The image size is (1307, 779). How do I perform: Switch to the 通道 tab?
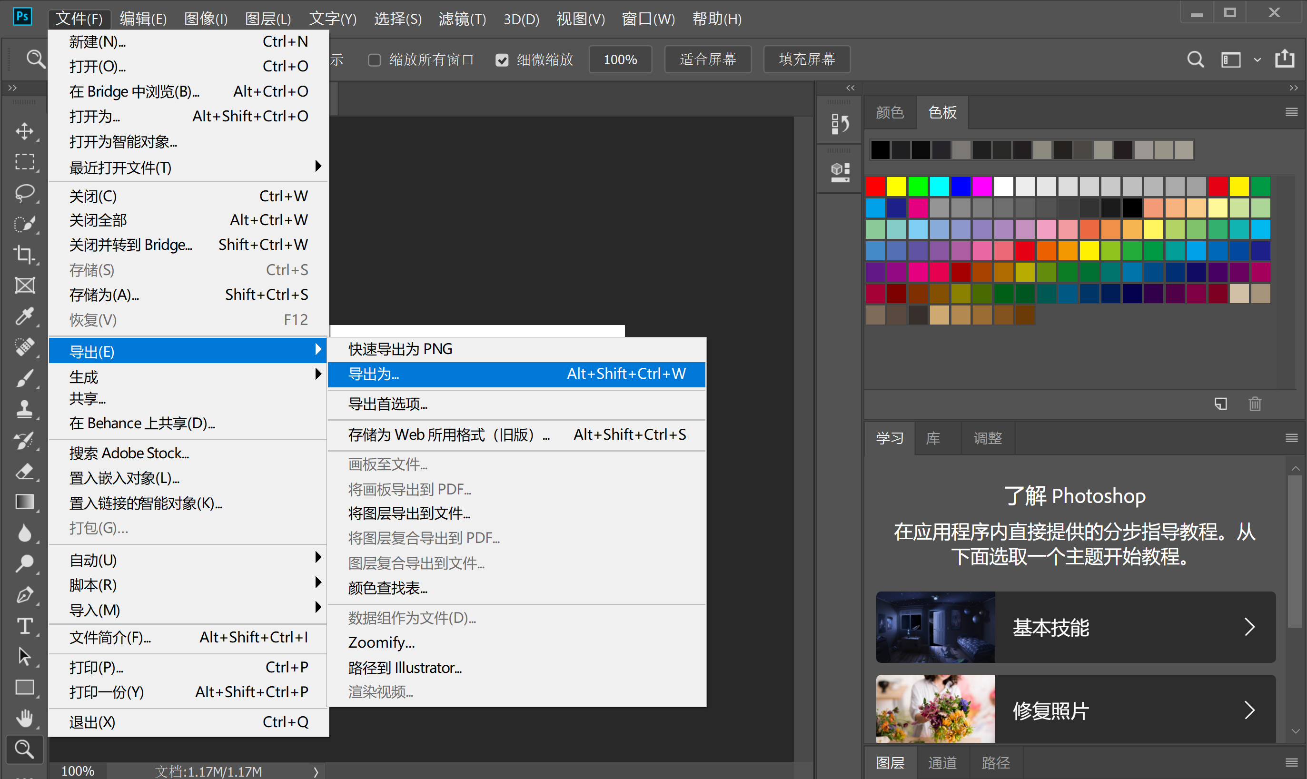pyautogui.click(x=942, y=763)
